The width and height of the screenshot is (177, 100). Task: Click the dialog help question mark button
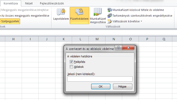pyautogui.click(x=119, y=48)
